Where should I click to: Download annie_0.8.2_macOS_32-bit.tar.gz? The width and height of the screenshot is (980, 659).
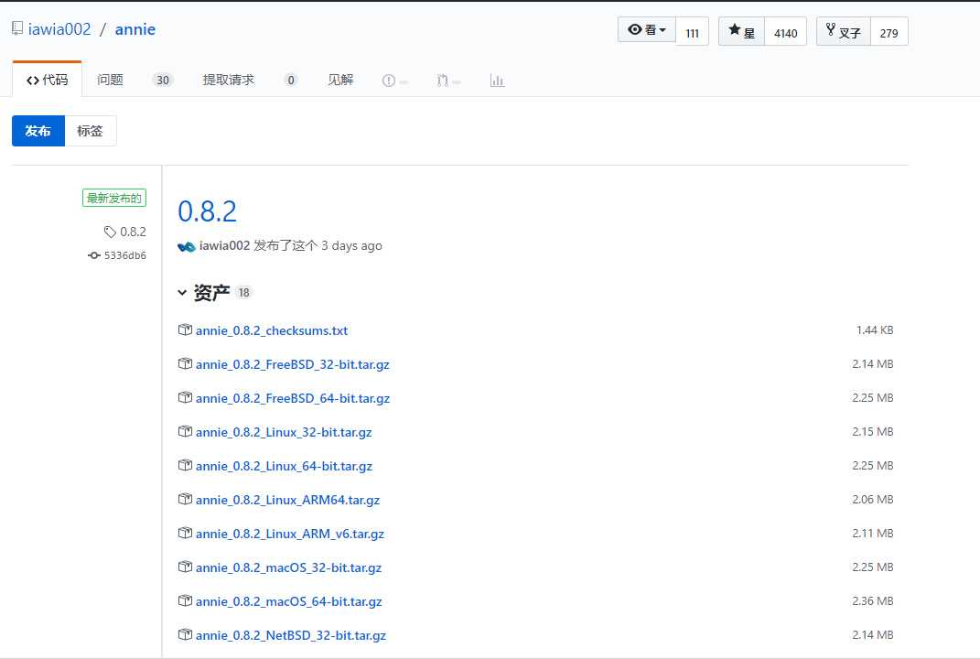[x=289, y=567]
